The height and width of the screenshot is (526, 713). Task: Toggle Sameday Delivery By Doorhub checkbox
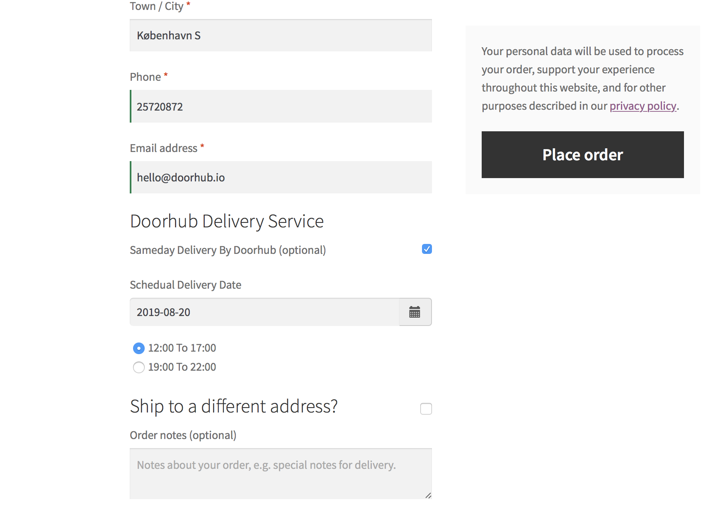tap(427, 249)
